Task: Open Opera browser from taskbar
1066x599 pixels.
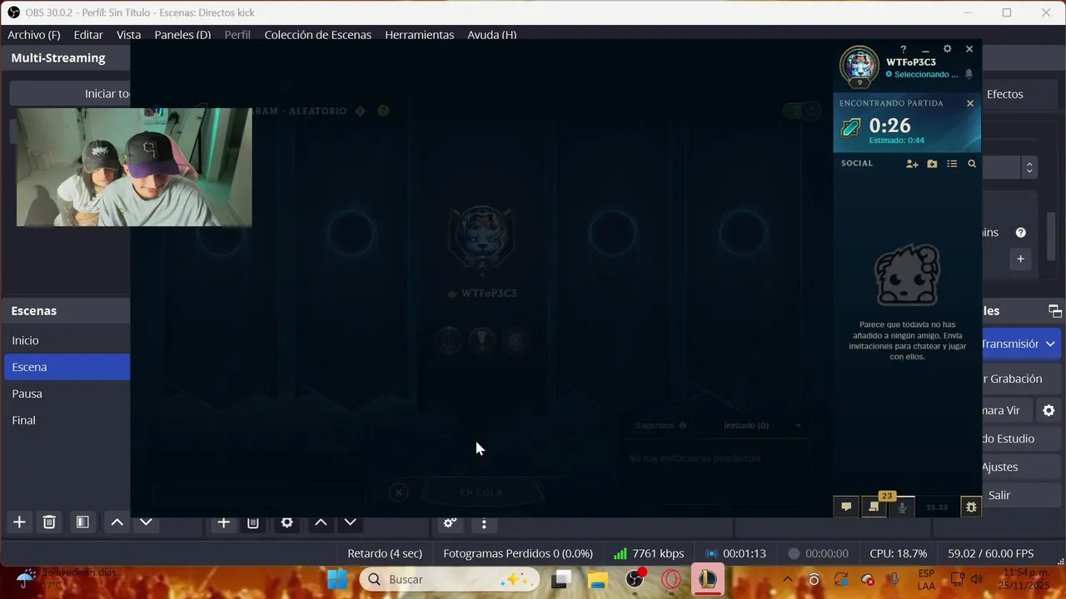Action: tap(671, 579)
